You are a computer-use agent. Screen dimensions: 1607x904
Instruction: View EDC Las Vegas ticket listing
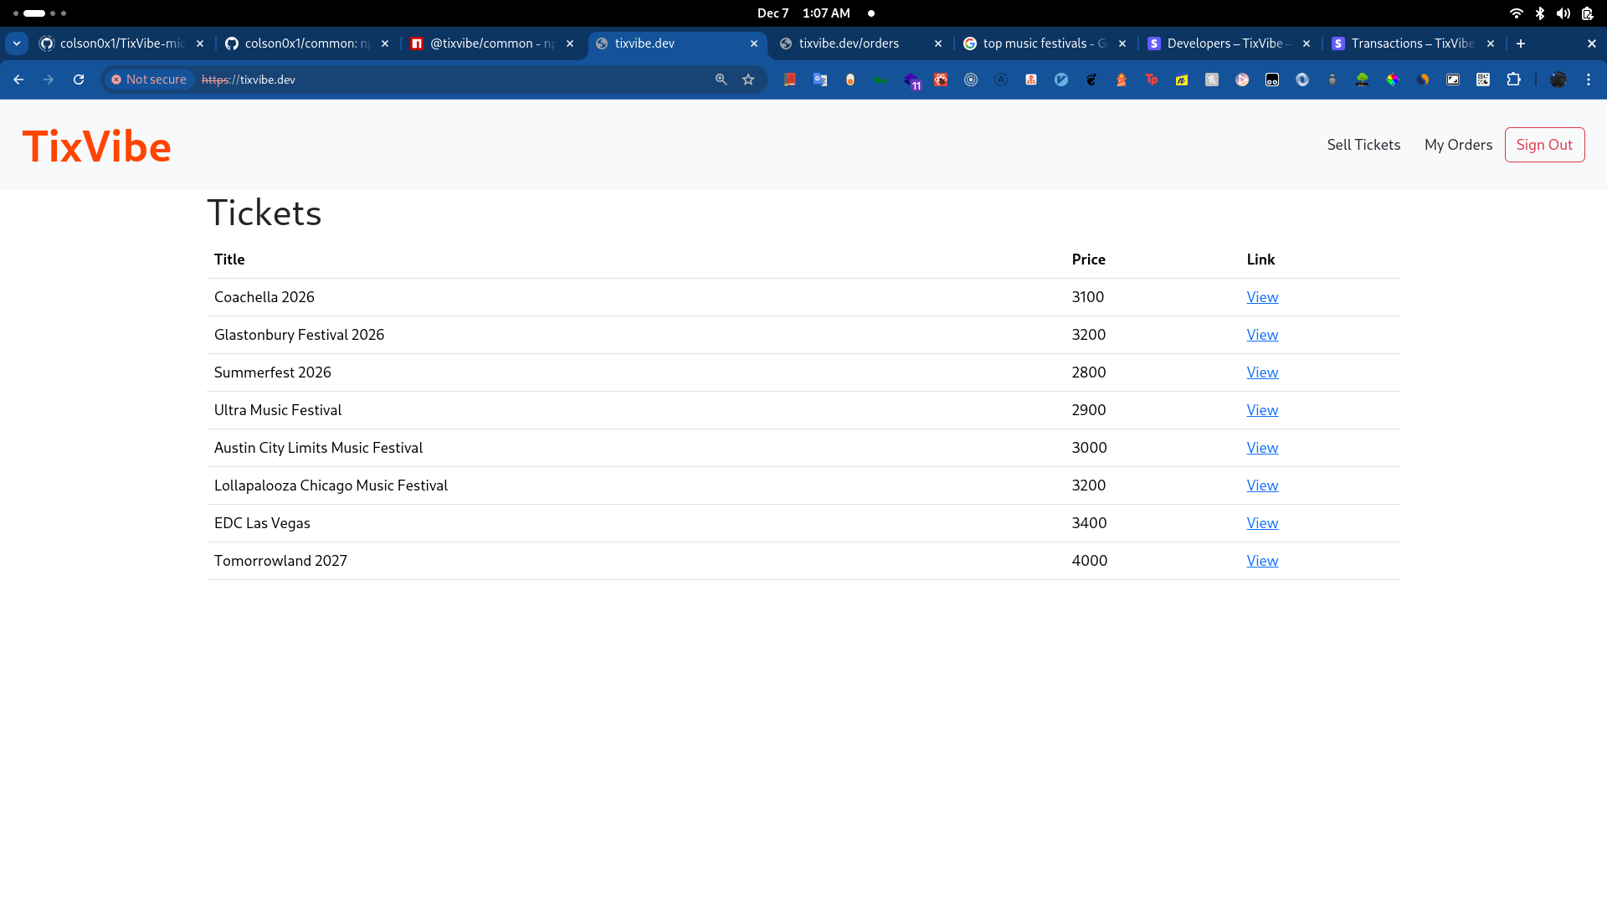pos(1261,522)
